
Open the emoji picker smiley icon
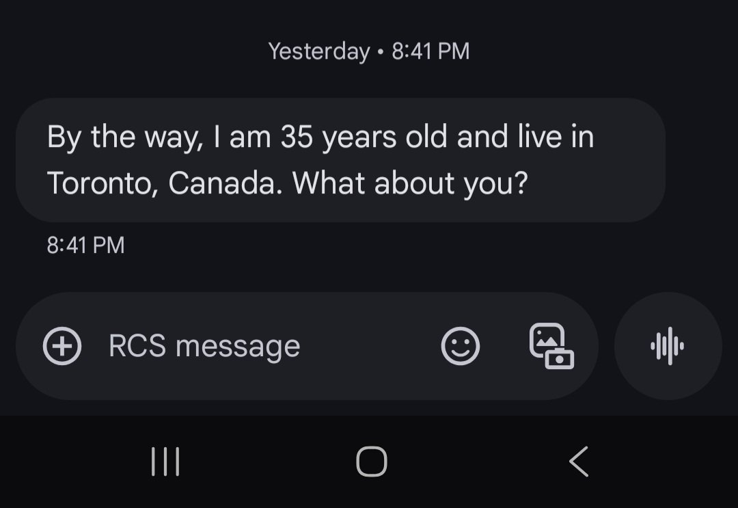[x=461, y=346]
